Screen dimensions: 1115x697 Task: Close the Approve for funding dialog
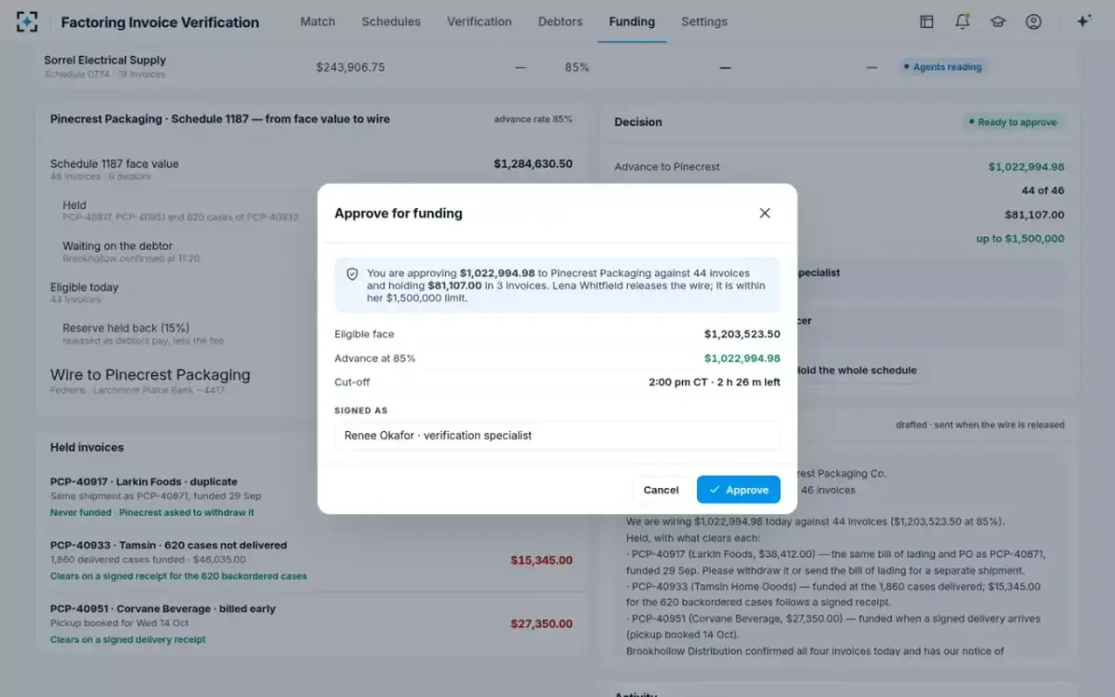765,213
